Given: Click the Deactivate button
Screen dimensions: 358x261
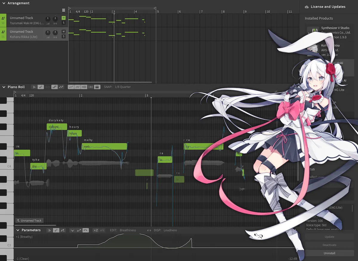Looking at the screenshot, I should (x=329, y=245).
